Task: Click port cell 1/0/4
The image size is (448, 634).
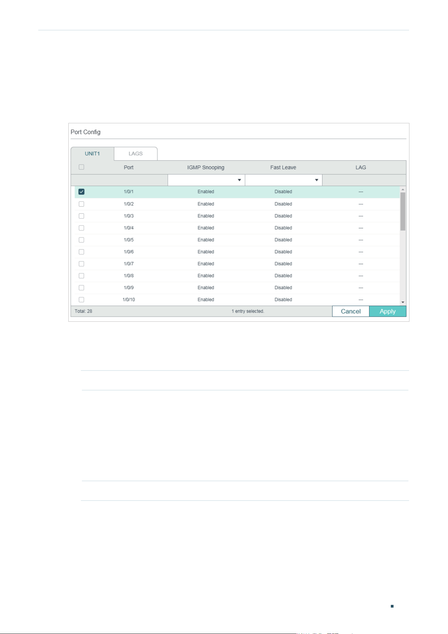Action: (129, 228)
